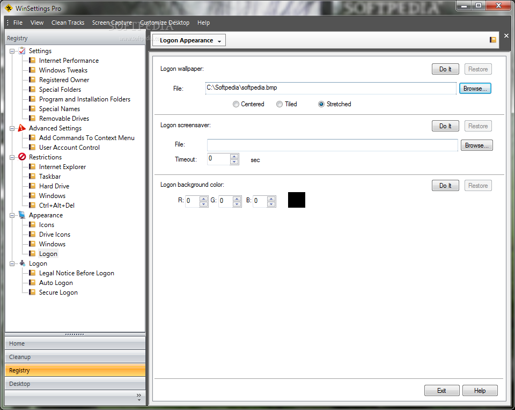Click the icon beside Internet Explorer
The width and height of the screenshot is (515, 410).
(32, 166)
